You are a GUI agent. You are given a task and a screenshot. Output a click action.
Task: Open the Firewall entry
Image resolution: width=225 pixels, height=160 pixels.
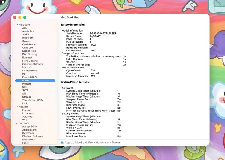coord(26,110)
